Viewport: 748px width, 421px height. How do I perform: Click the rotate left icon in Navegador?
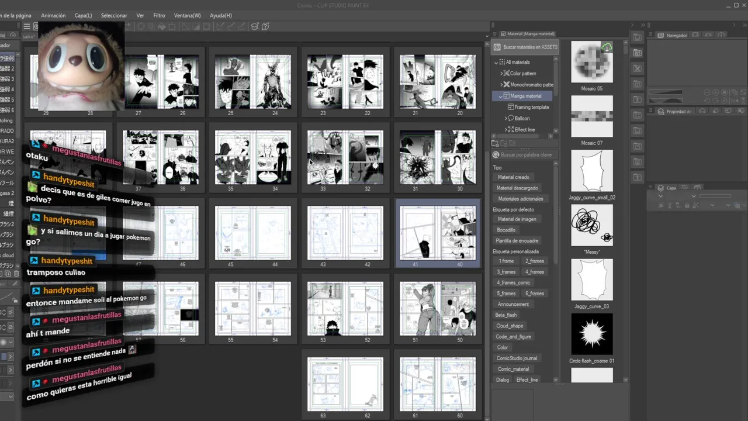[x=707, y=101]
